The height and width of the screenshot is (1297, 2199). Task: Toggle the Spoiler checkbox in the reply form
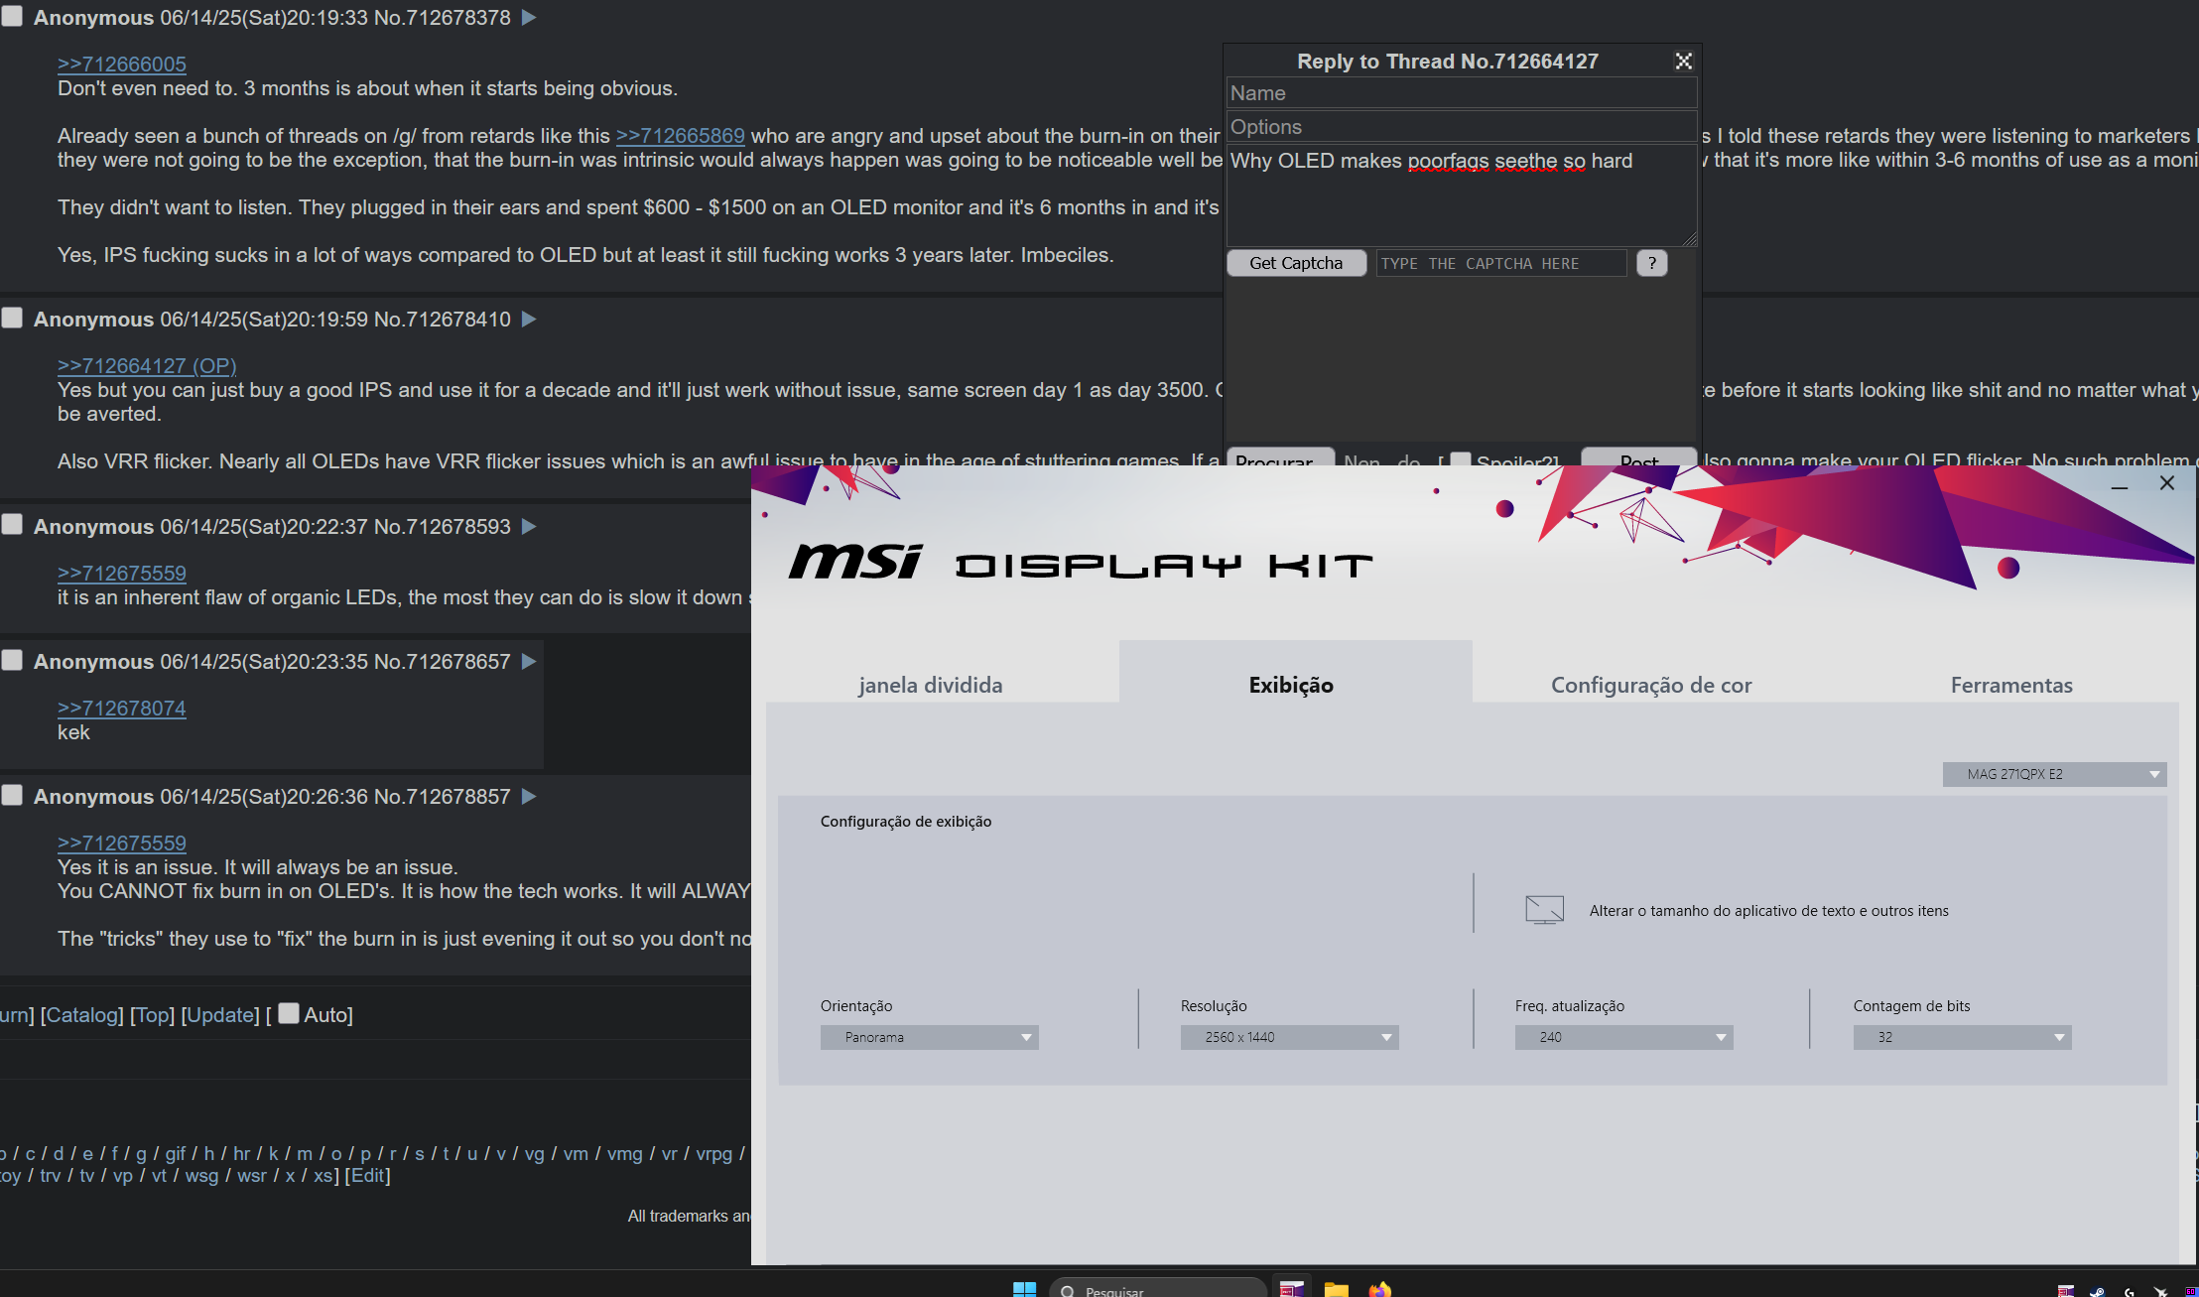pos(1461,460)
